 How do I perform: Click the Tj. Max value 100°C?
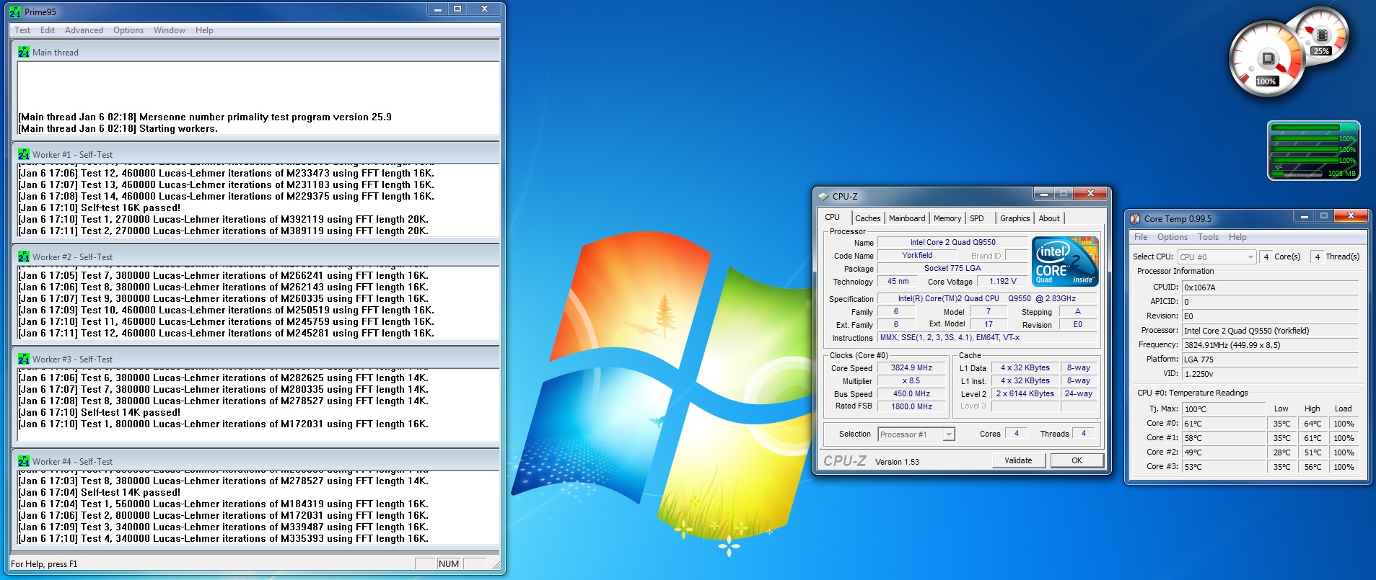pyautogui.click(x=1224, y=409)
